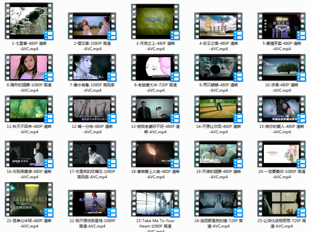This screenshot has width=311, height=232.
Task: Select the 香烟爱上火柴 video file icon
Action: click(x=155, y=154)
